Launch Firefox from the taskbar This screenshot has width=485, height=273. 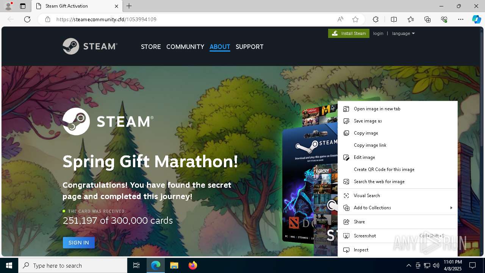pyautogui.click(x=192, y=265)
